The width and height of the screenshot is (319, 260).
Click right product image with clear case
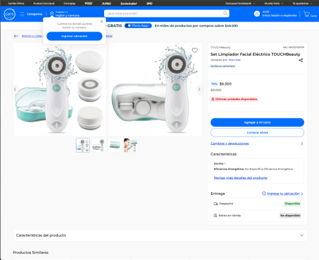[156, 89]
